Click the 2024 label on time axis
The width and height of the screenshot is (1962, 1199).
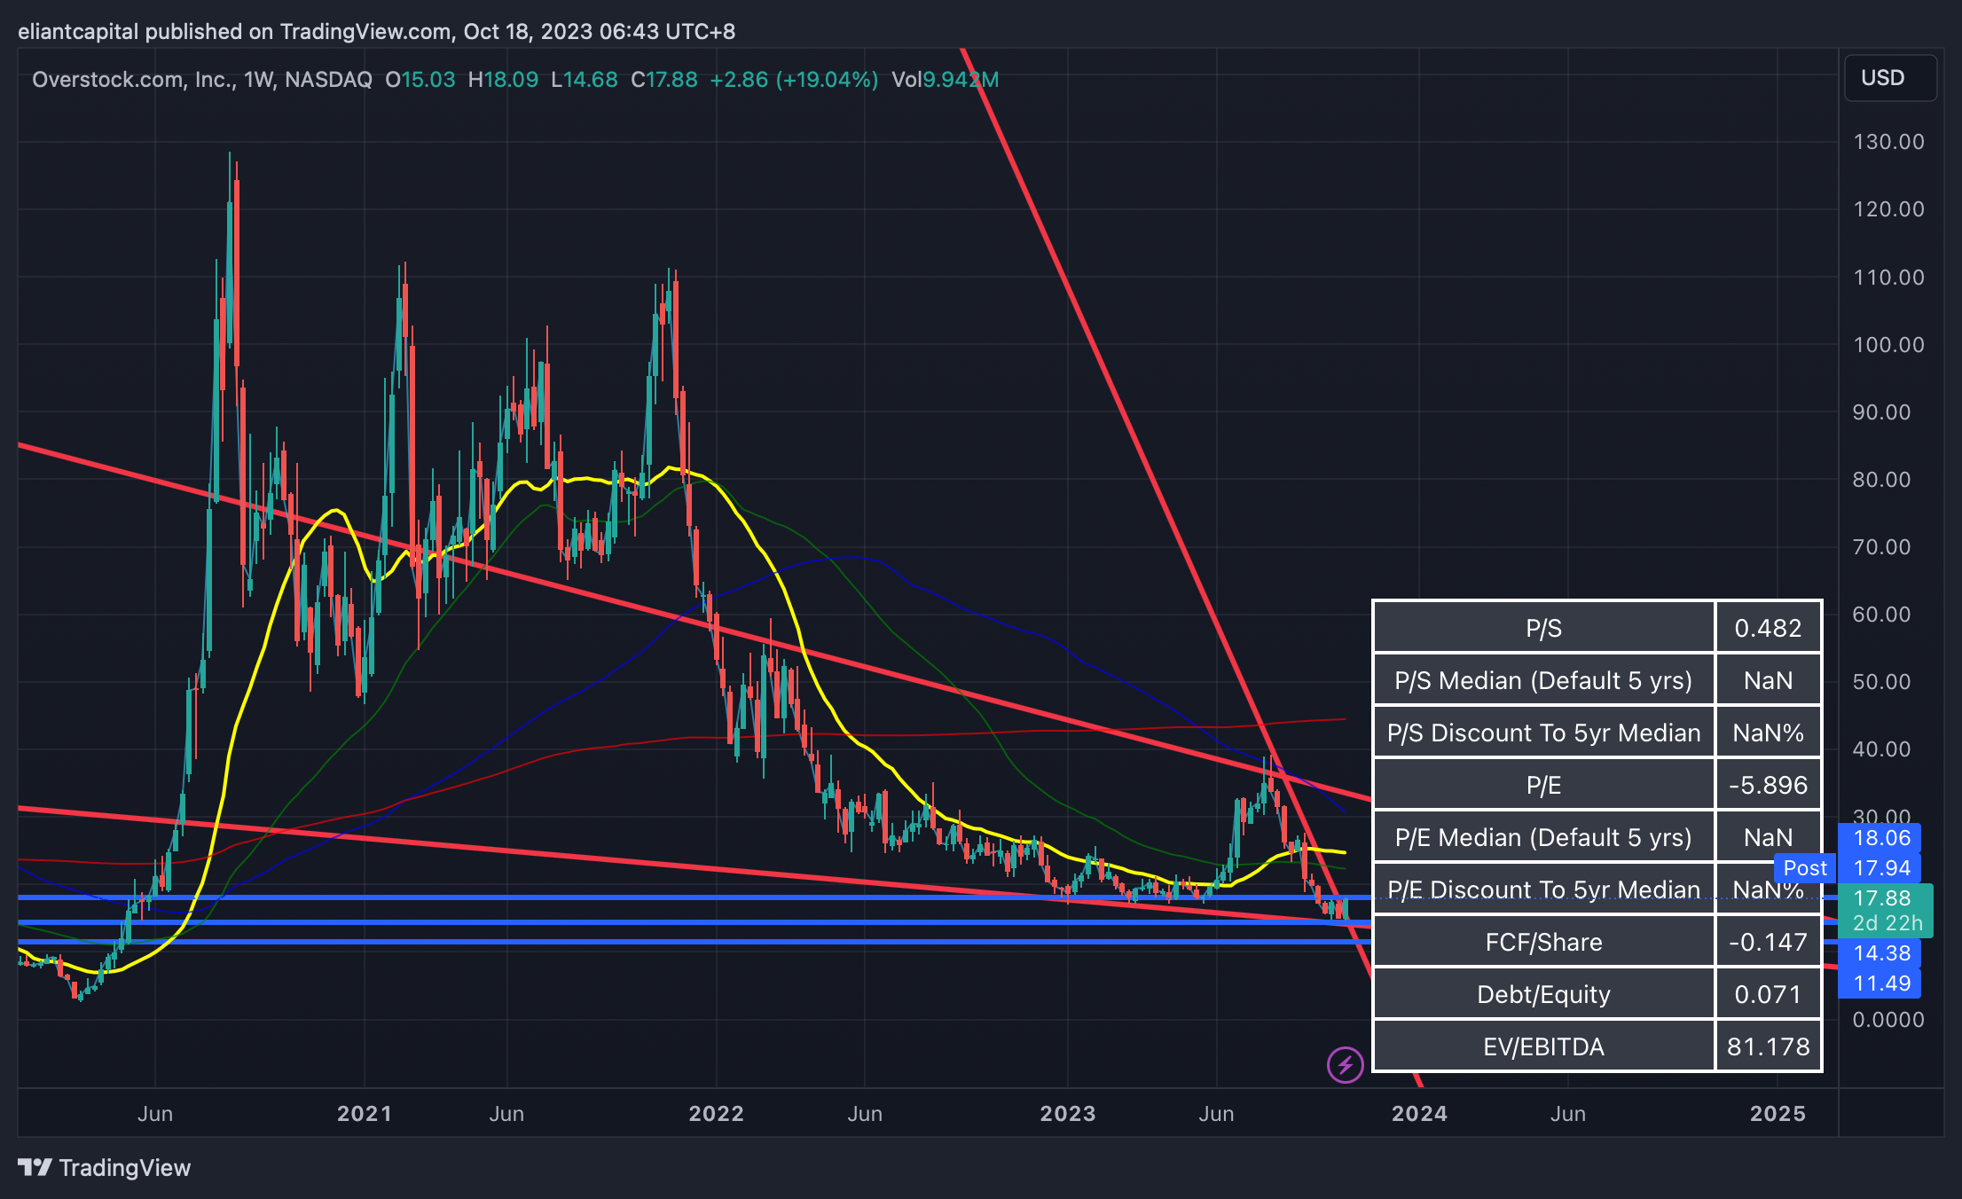click(x=1419, y=1114)
